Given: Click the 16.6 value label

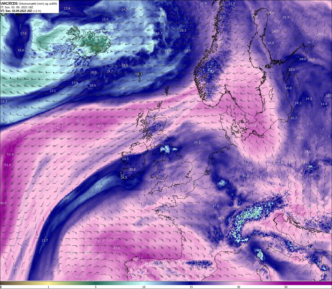Looking at the screenshot, I should click(21, 50).
